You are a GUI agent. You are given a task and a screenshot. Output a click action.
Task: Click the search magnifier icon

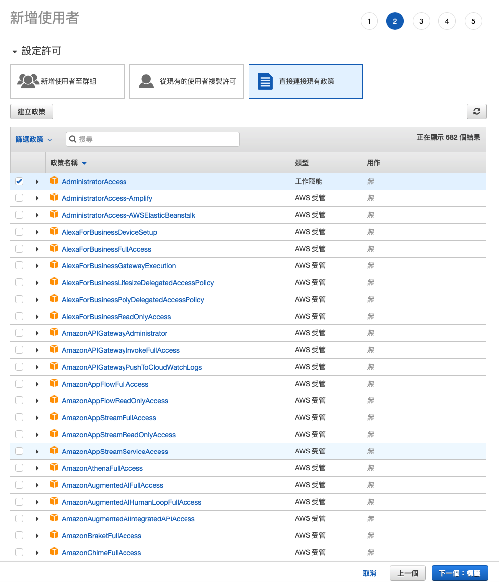[x=73, y=139]
